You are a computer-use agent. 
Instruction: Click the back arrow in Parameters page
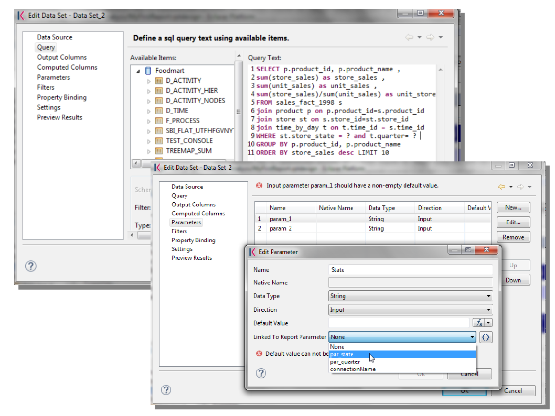point(501,187)
